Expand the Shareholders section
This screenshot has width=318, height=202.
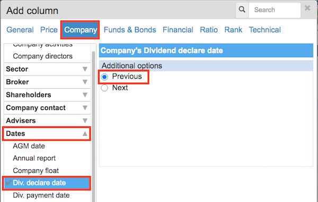47,95
